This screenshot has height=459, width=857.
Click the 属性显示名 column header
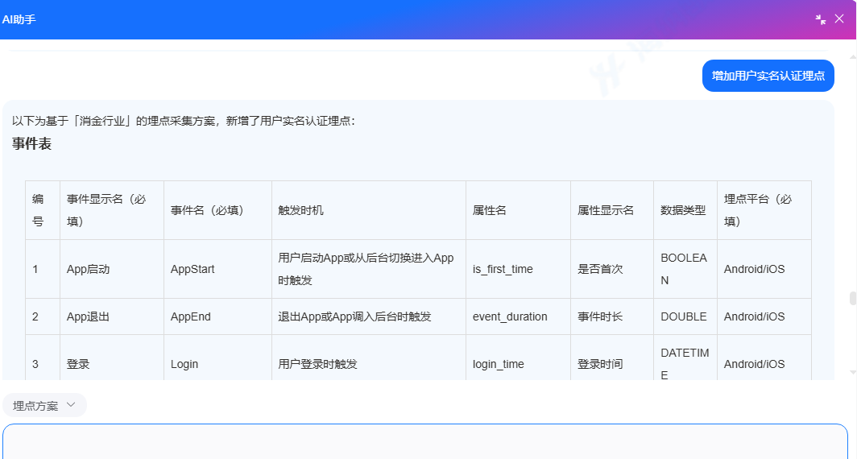612,210
